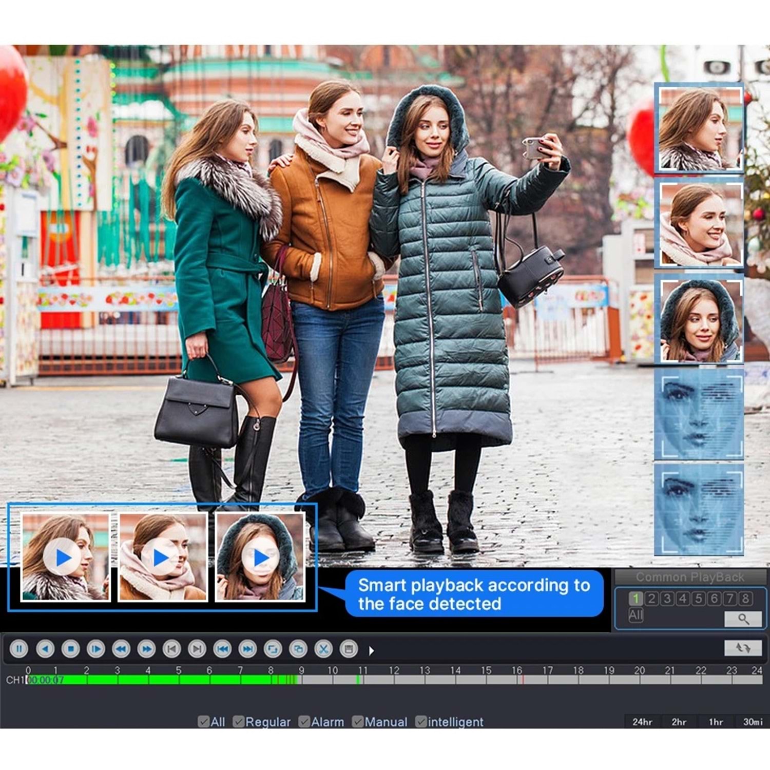
Task: Click the scissors clip icon
Action: [323, 649]
